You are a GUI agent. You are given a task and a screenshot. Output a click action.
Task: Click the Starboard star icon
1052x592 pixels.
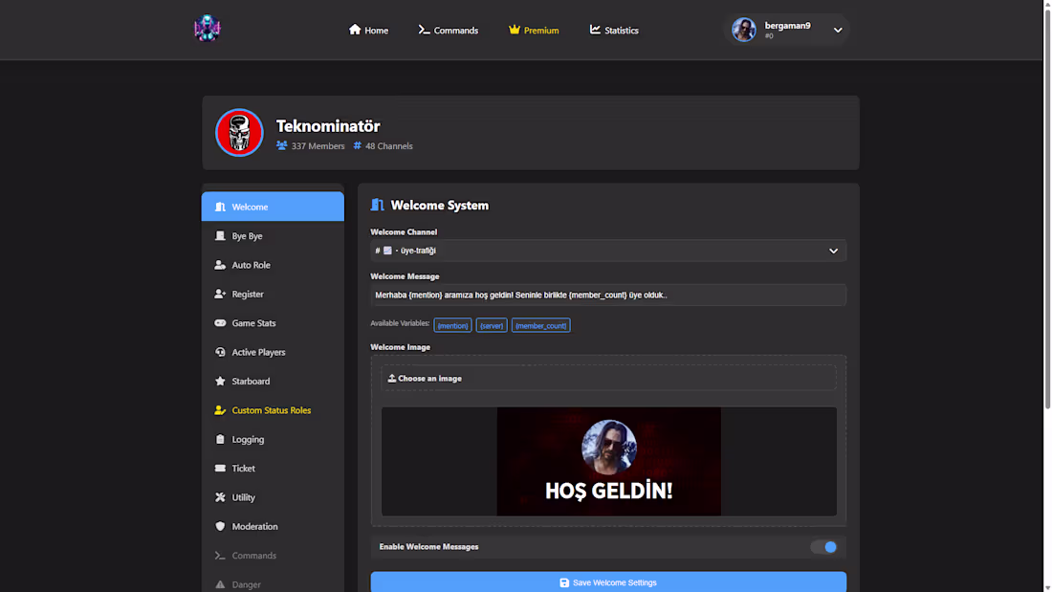pyautogui.click(x=220, y=382)
